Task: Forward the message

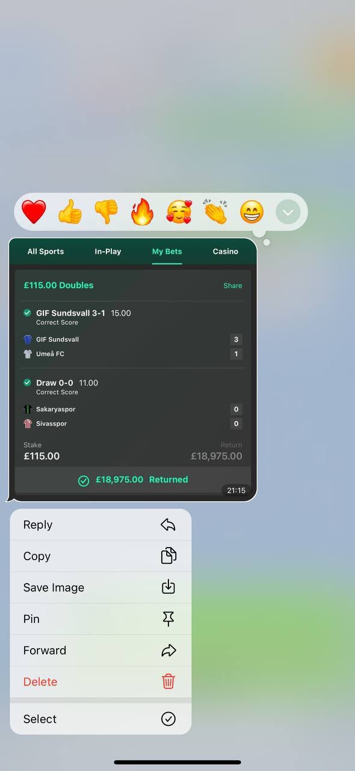Action: click(100, 650)
